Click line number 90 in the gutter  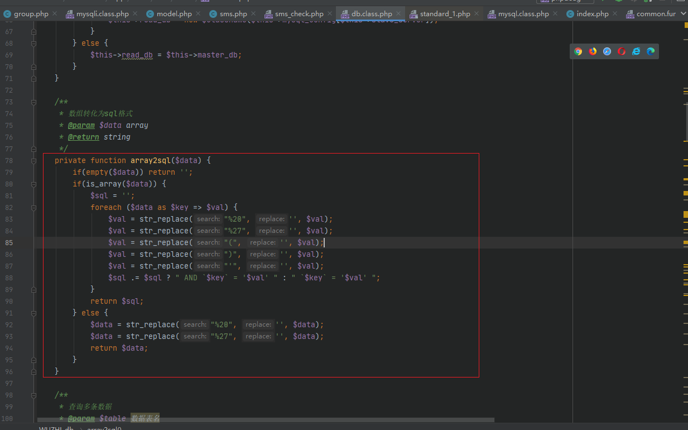click(9, 302)
